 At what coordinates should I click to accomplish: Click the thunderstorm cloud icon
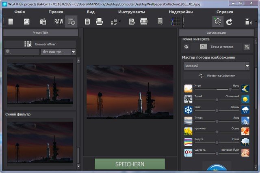point(245,142)
